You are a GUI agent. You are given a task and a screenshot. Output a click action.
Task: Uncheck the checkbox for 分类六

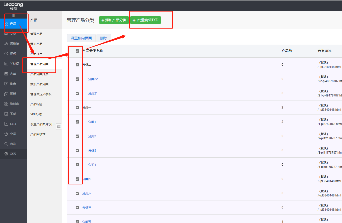coord(77,193)
